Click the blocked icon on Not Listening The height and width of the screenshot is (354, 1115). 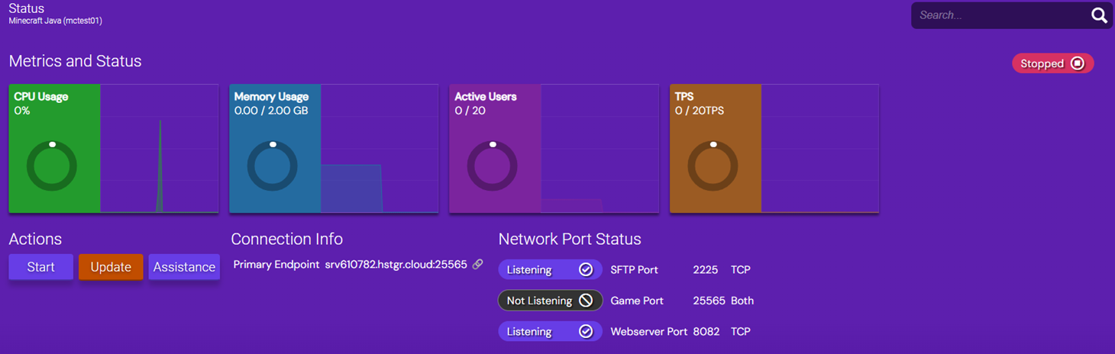tap(586, 301)
